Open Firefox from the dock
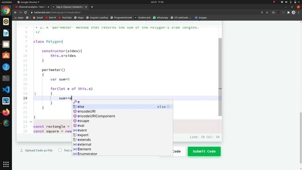 6,112
